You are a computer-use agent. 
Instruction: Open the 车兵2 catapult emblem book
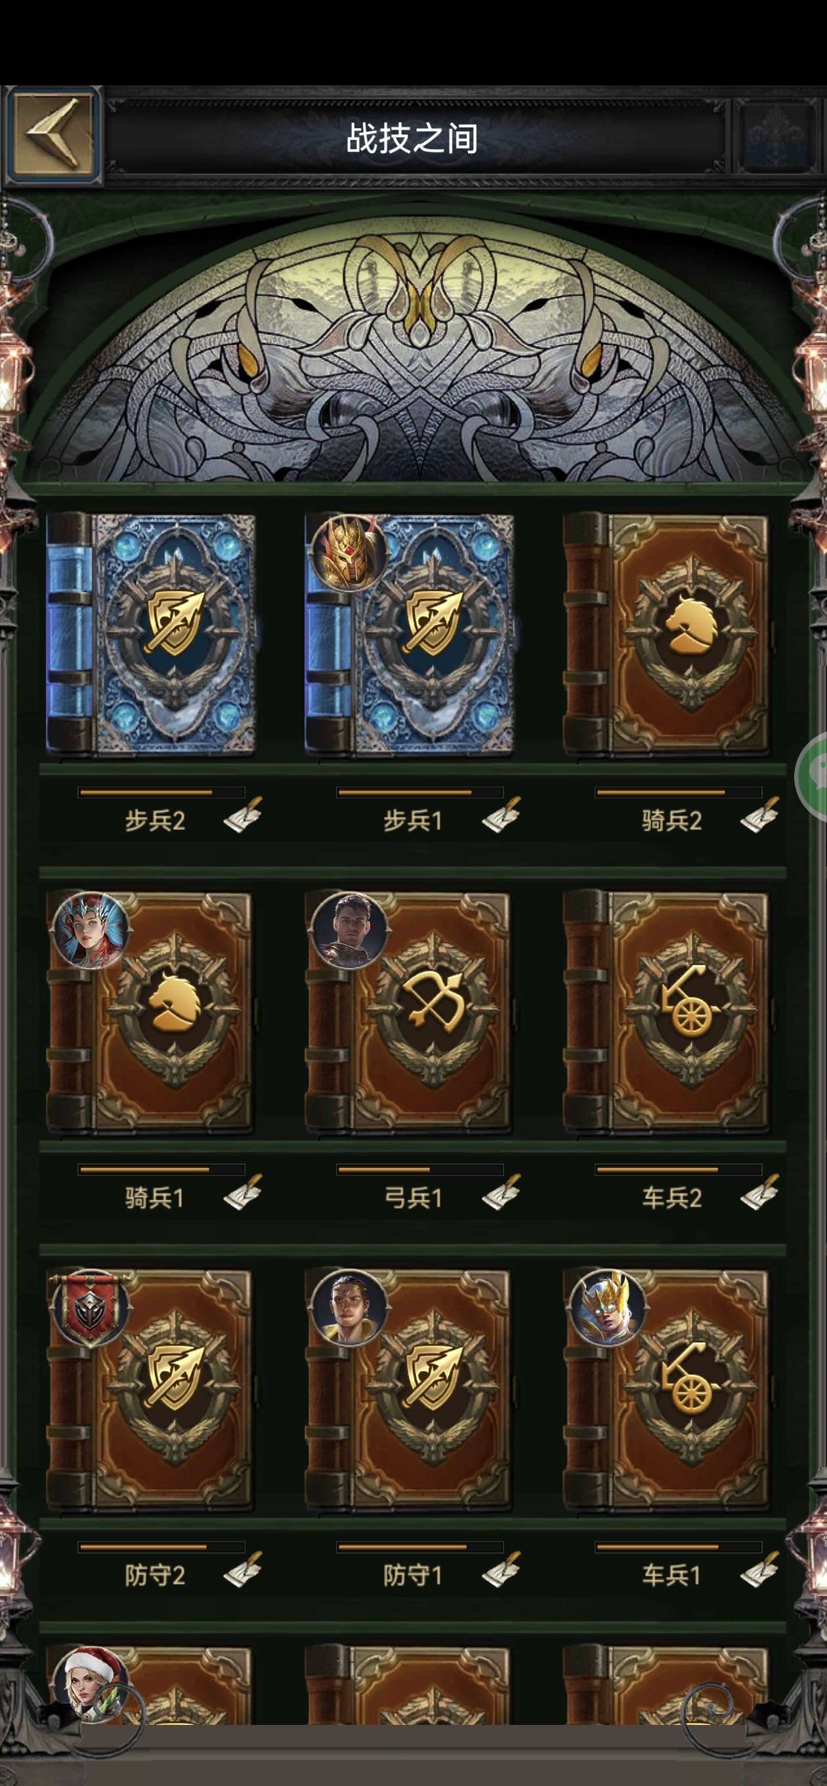666,1013
